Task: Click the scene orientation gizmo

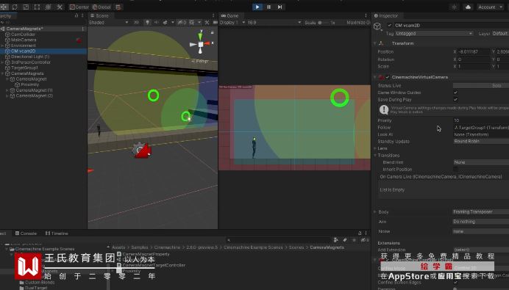Action: (x=201, y=44)
